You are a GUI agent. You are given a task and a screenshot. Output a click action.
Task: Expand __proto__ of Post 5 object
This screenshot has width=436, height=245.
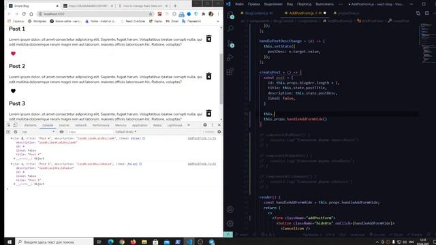point(14,184)
